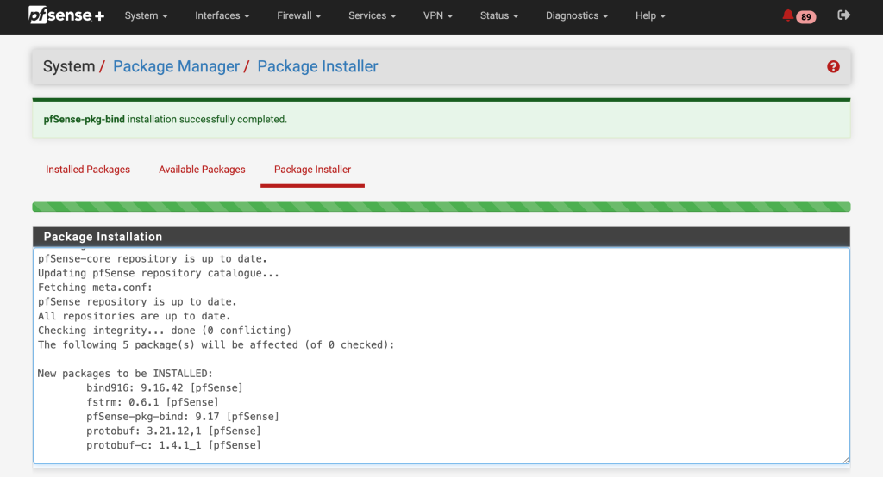Switch to the Available Packages tab

202,170
